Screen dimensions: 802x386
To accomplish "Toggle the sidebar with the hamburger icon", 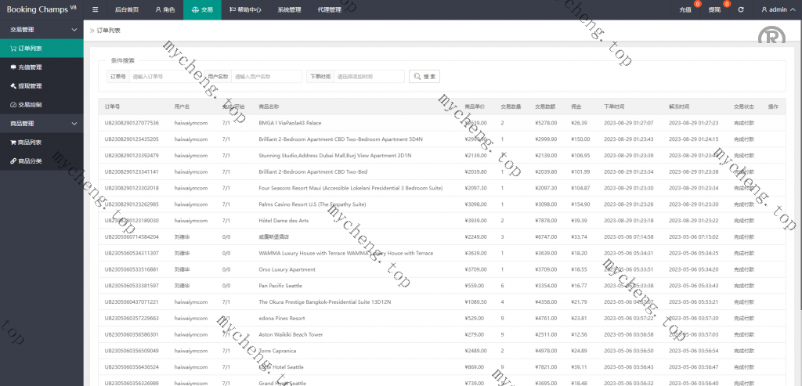I will [95, 9].
